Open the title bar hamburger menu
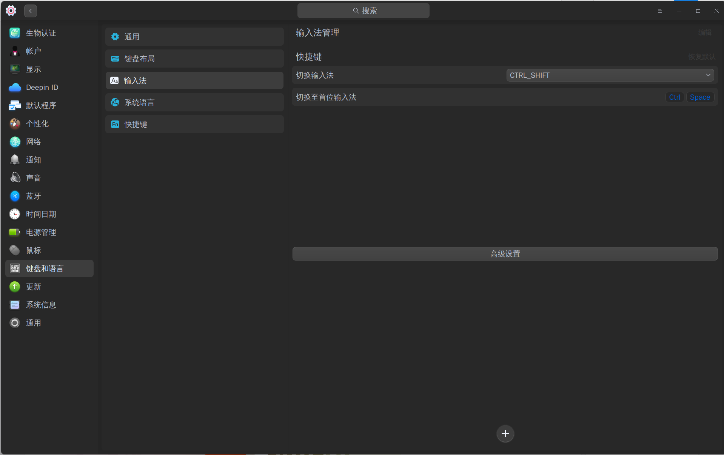The width and height of the screenshot is (724, 455). [x=660, y=11]
